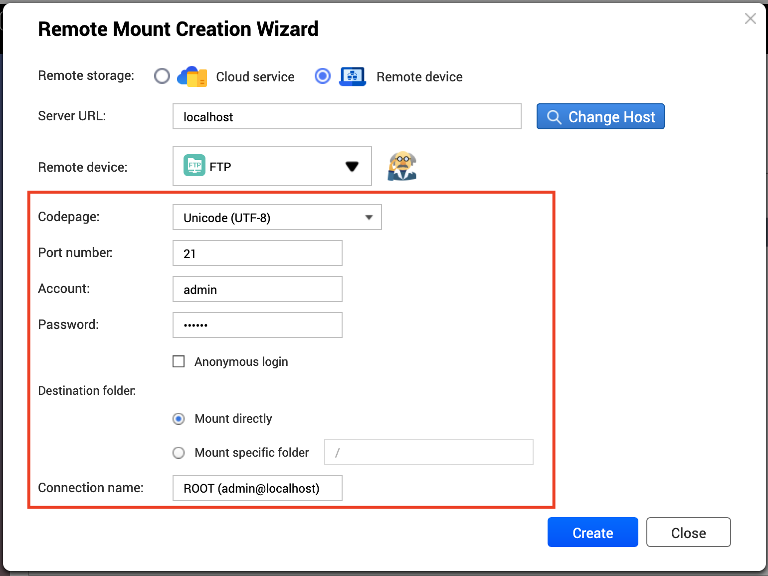The height and width of the screenshot is (576, 768).
Task: Click the magnifier icon in Change Host
Action: click(x=554, y=117)
